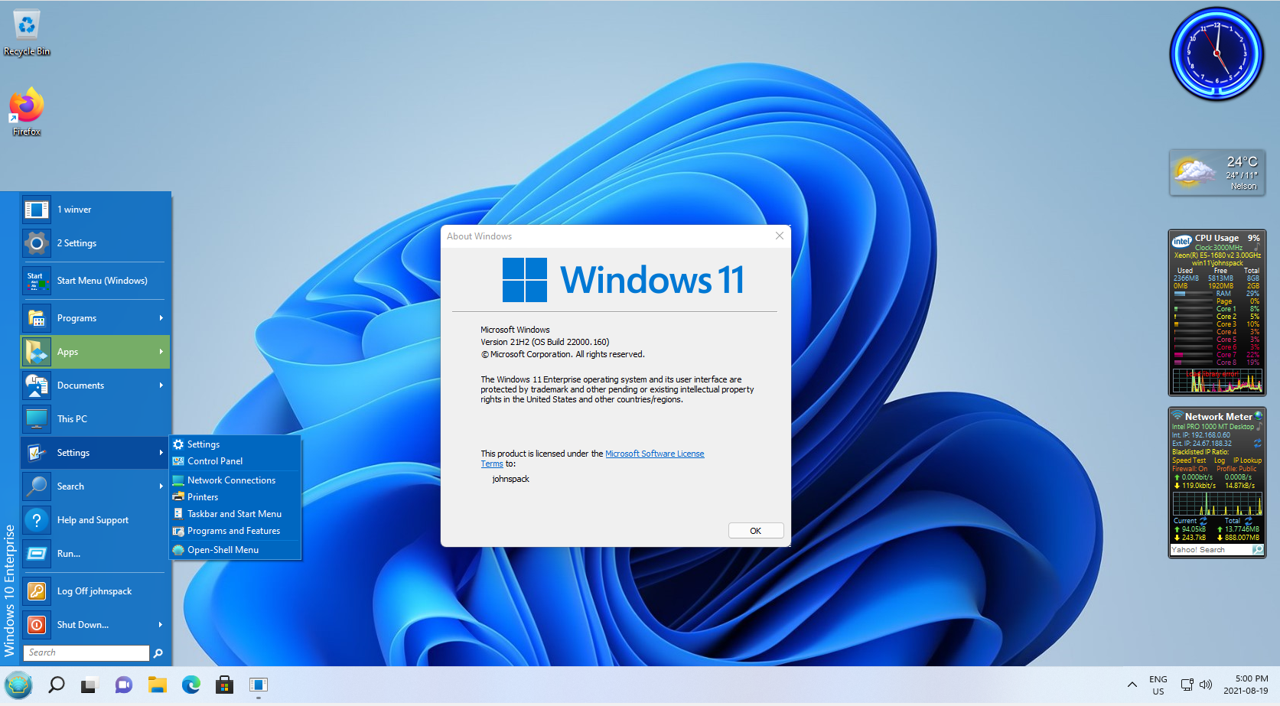This screenshot has width=1280, height=706.
Task: Open recent item 2 Settings
Action: click(94, 243)
